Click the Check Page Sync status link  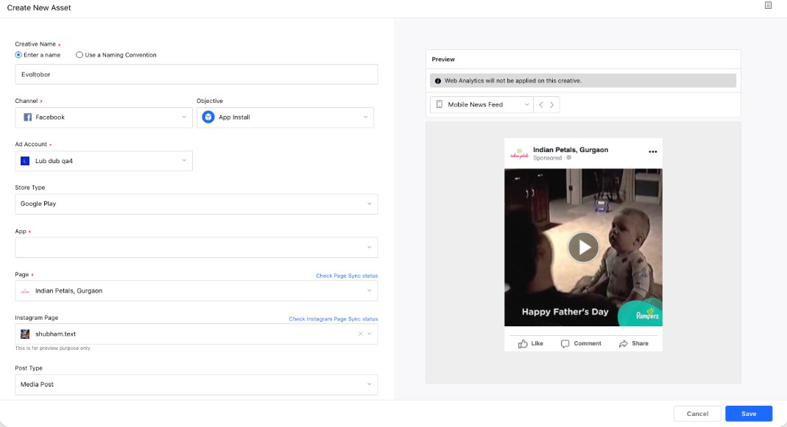tap(346, 275)
